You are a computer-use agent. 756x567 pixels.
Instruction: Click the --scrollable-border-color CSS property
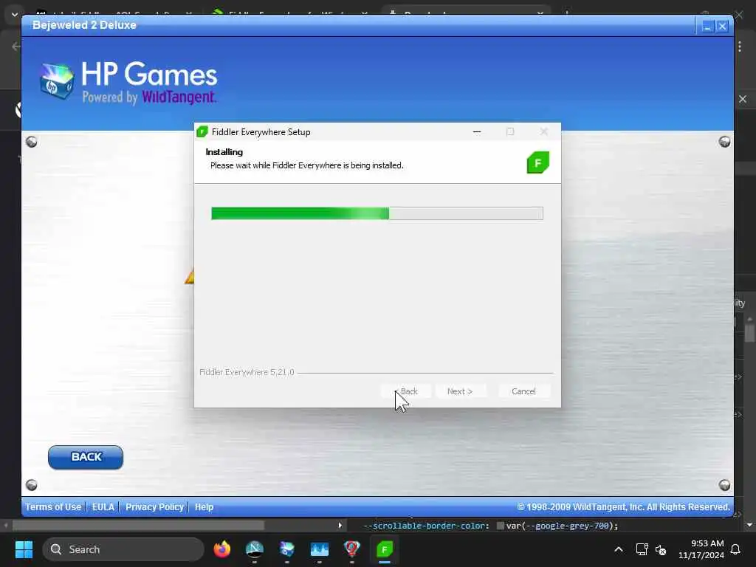pyautogui.click(x=426, y=526)
